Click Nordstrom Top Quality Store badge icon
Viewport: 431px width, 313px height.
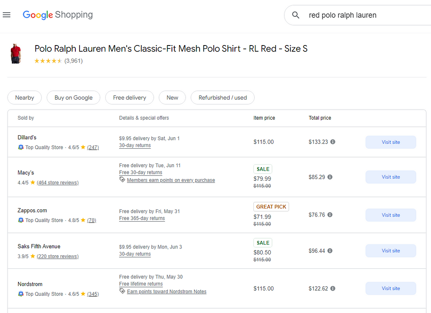(21, 294)
